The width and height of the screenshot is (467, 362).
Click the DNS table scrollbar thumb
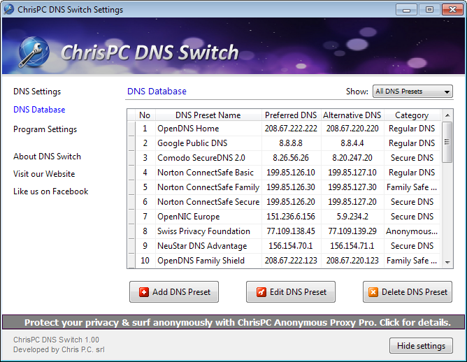[x=447, y=142]
